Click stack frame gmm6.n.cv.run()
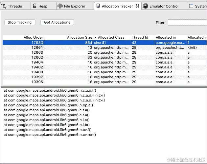 (50, 135)
